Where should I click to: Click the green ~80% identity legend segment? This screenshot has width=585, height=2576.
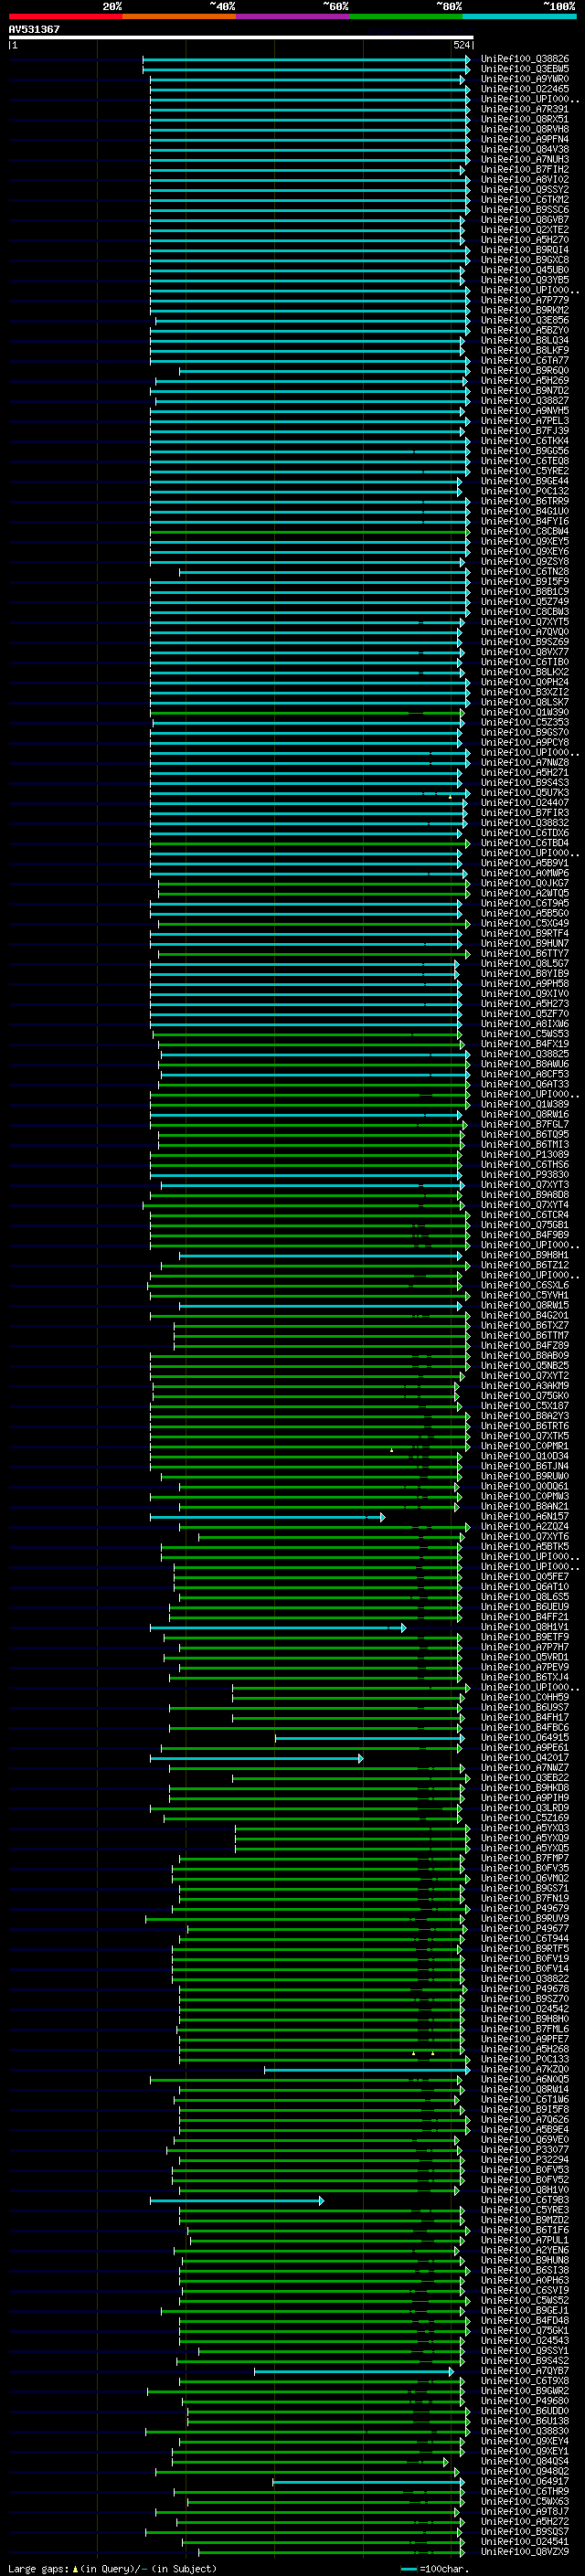pos(406,17)
